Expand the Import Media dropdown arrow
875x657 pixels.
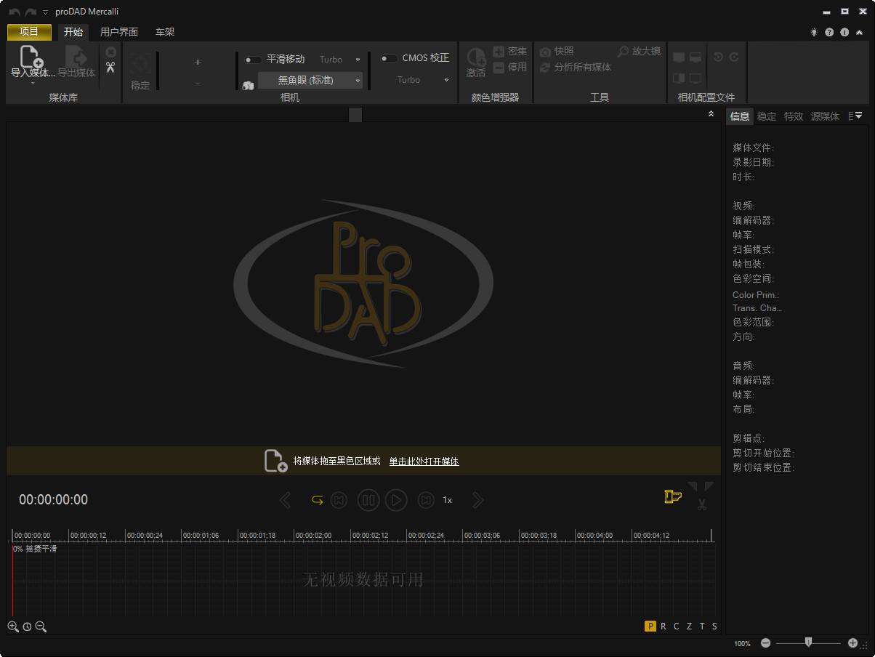click(x=33, y=83)
